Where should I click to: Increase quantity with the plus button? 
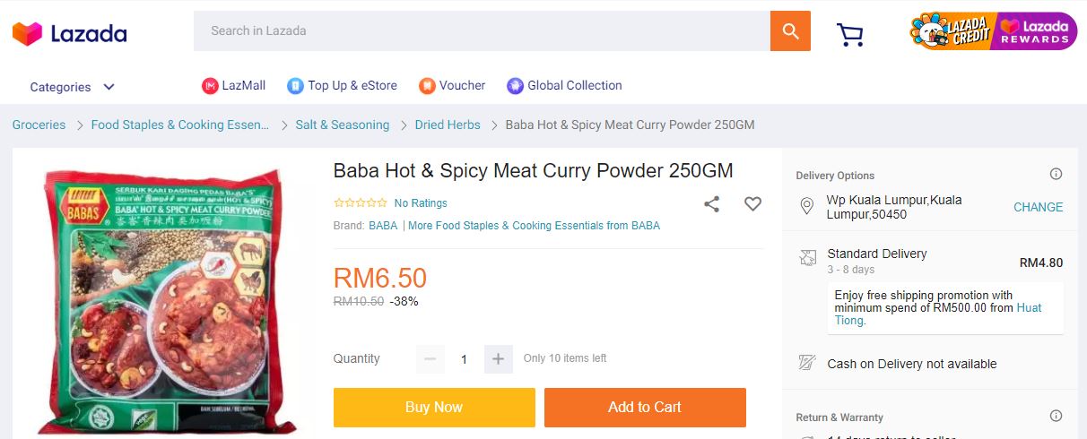[x=499, y=359]
